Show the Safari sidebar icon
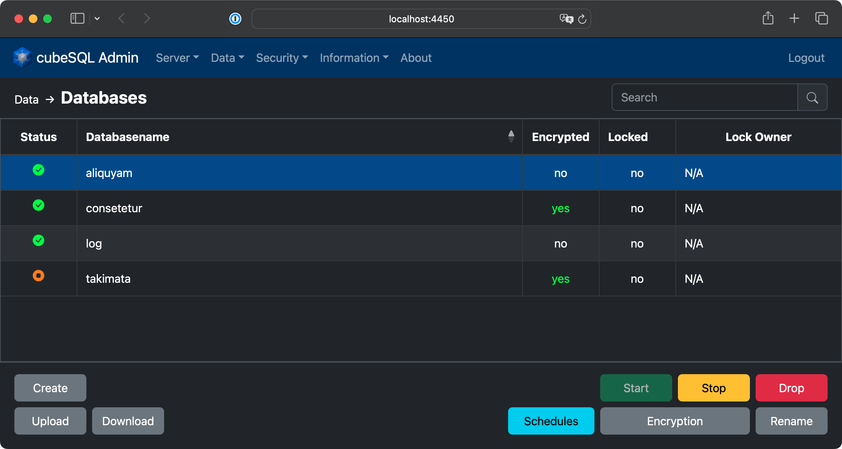The image size is (842, 449). [77, 18]
